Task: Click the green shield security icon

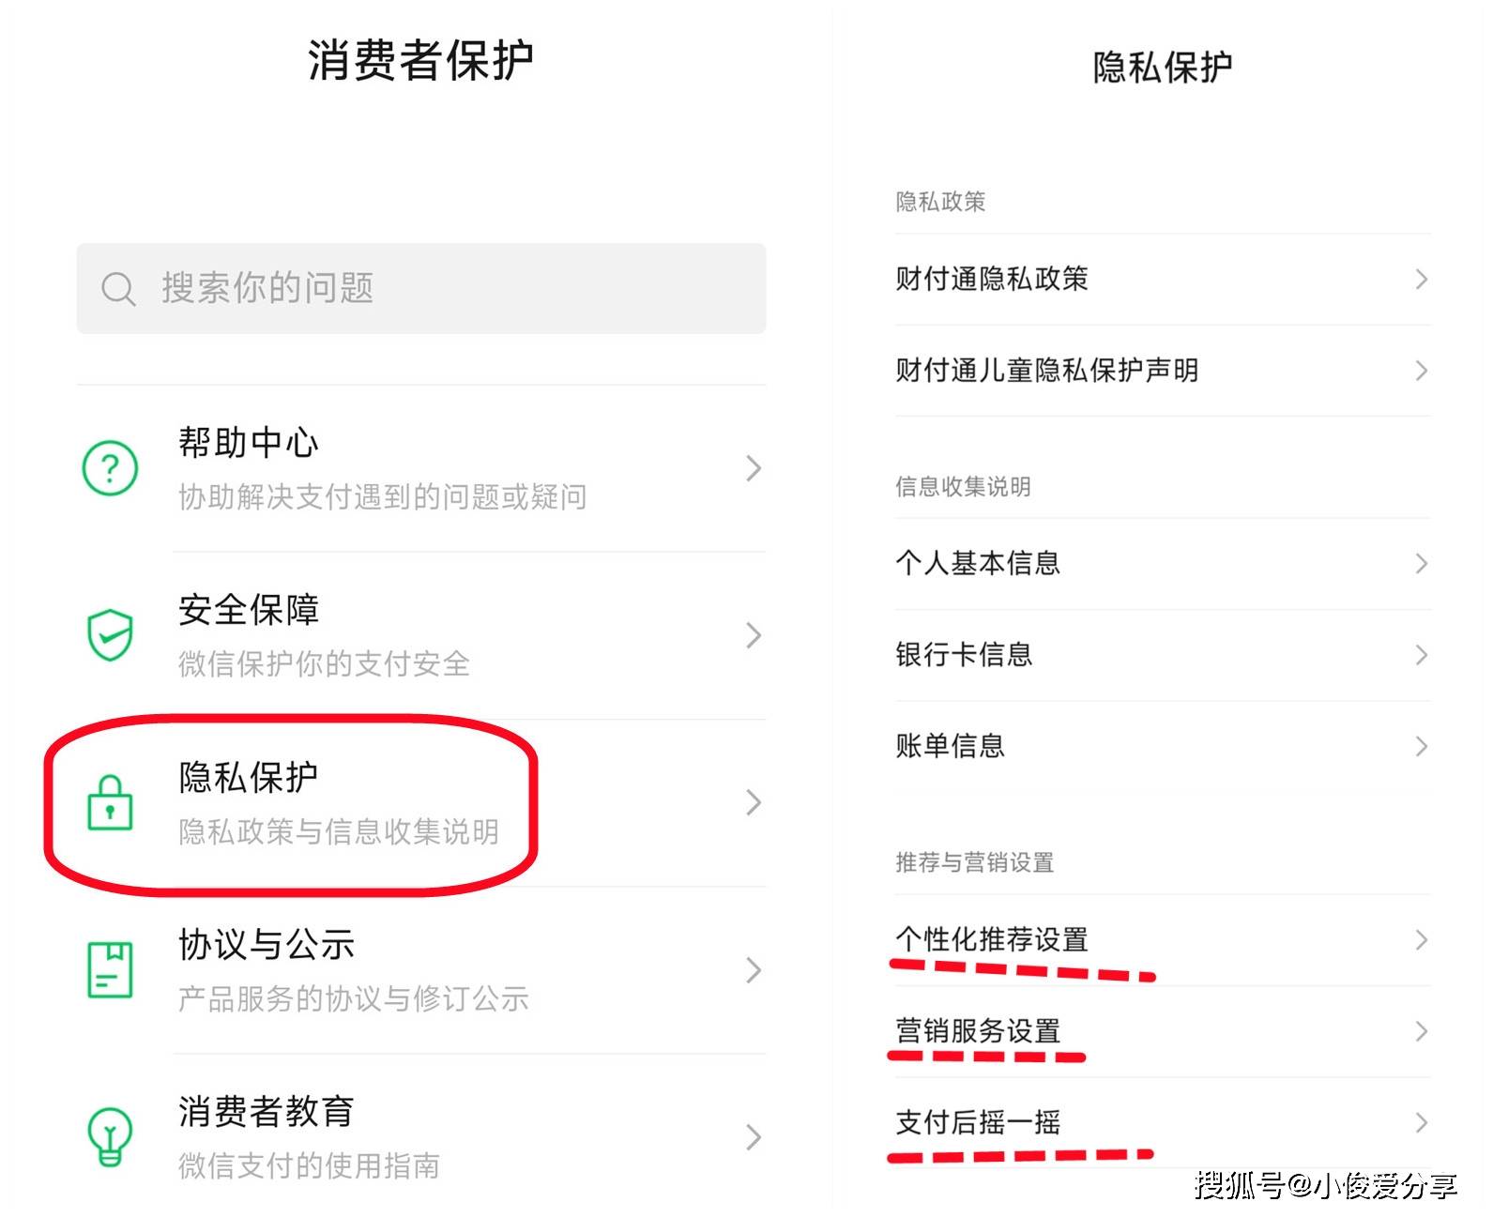Action: pyautogui.click(x=111, y=635)
